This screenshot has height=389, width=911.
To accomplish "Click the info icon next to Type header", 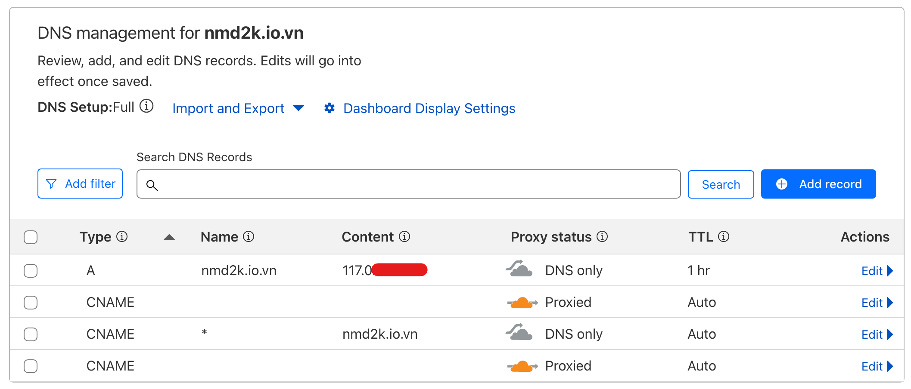I will (x=122, y=237).
